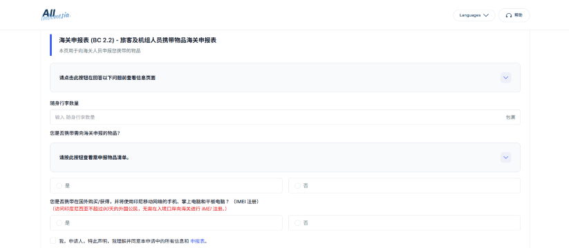
Task: Select 否 for 需向海关申报的物品
Action: point(404,185)
